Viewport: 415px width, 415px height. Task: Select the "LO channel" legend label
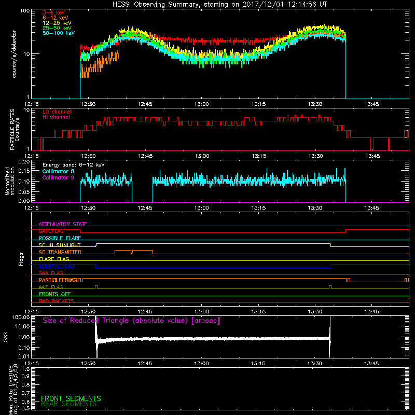coord(57,112)
